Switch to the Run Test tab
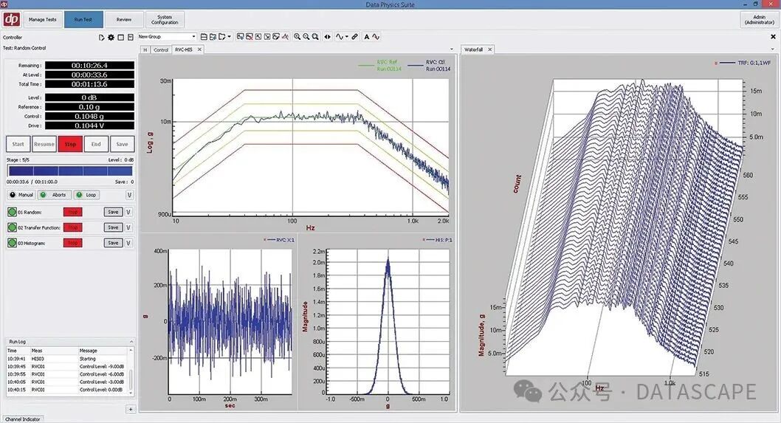Image resolution: width=781 pixels, height=423 pixels. pyautogui.click(x=83, y=19)
